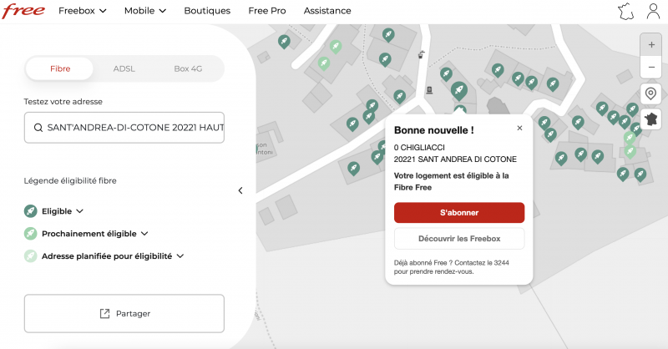Click the address search field
The height and width of the screenshot is (349, 668).
coord(124,128)
